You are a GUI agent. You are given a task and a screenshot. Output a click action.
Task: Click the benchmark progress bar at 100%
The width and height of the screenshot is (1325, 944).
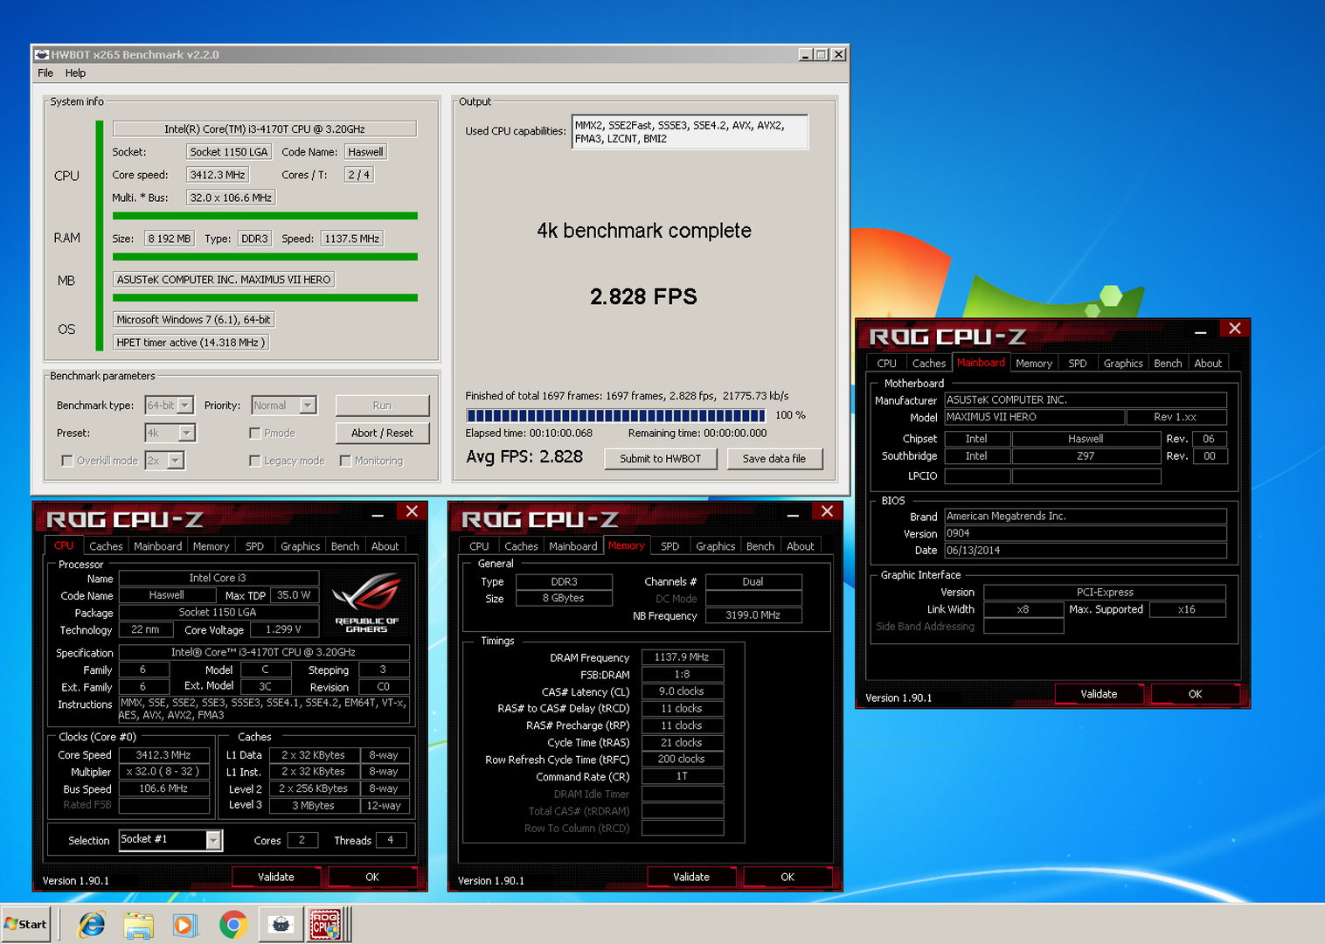tap(616, 415)
